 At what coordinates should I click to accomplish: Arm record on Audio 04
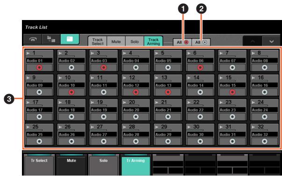coord(136,68)
